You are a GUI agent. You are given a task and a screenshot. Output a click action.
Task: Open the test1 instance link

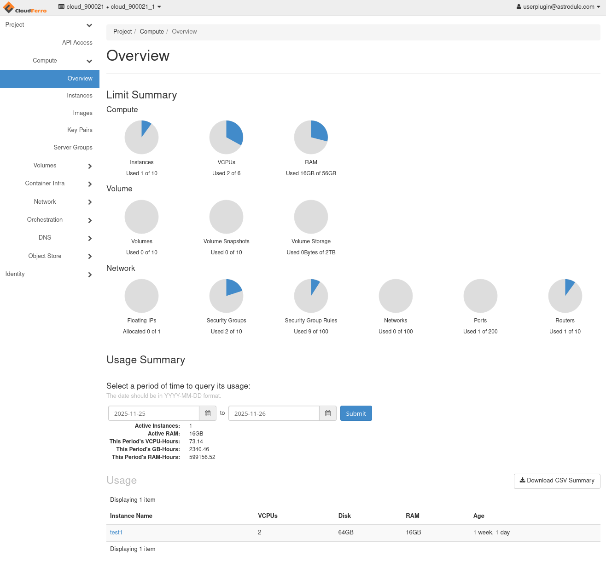116,533
